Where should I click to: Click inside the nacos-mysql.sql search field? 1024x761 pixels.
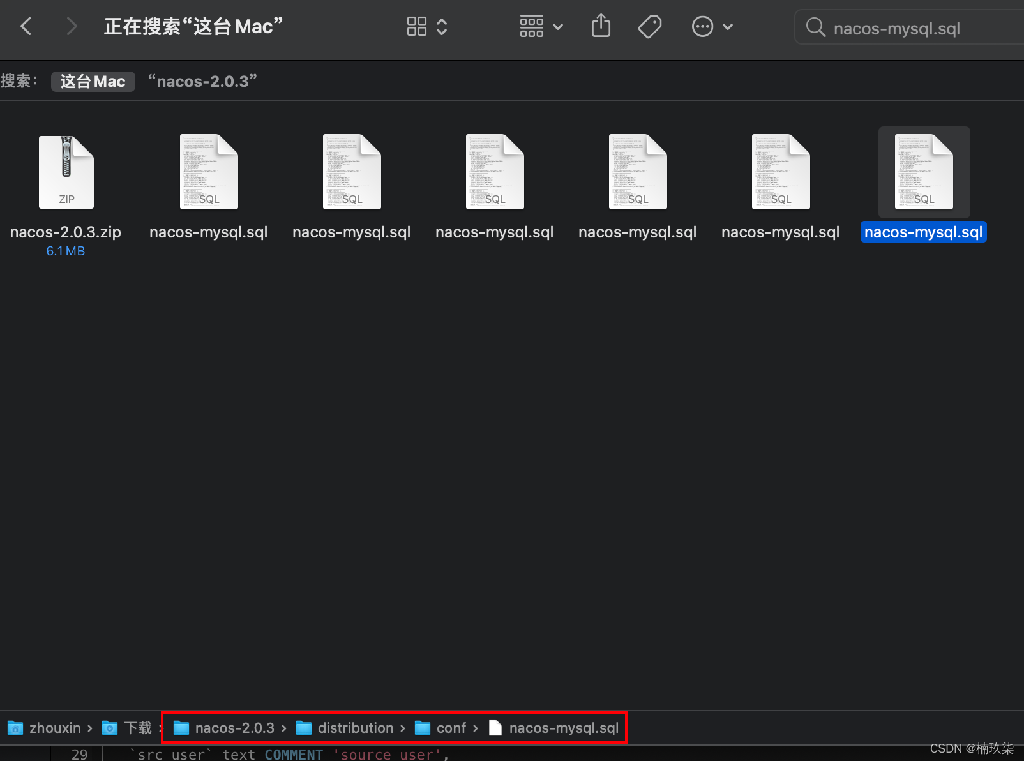(907, 27)
